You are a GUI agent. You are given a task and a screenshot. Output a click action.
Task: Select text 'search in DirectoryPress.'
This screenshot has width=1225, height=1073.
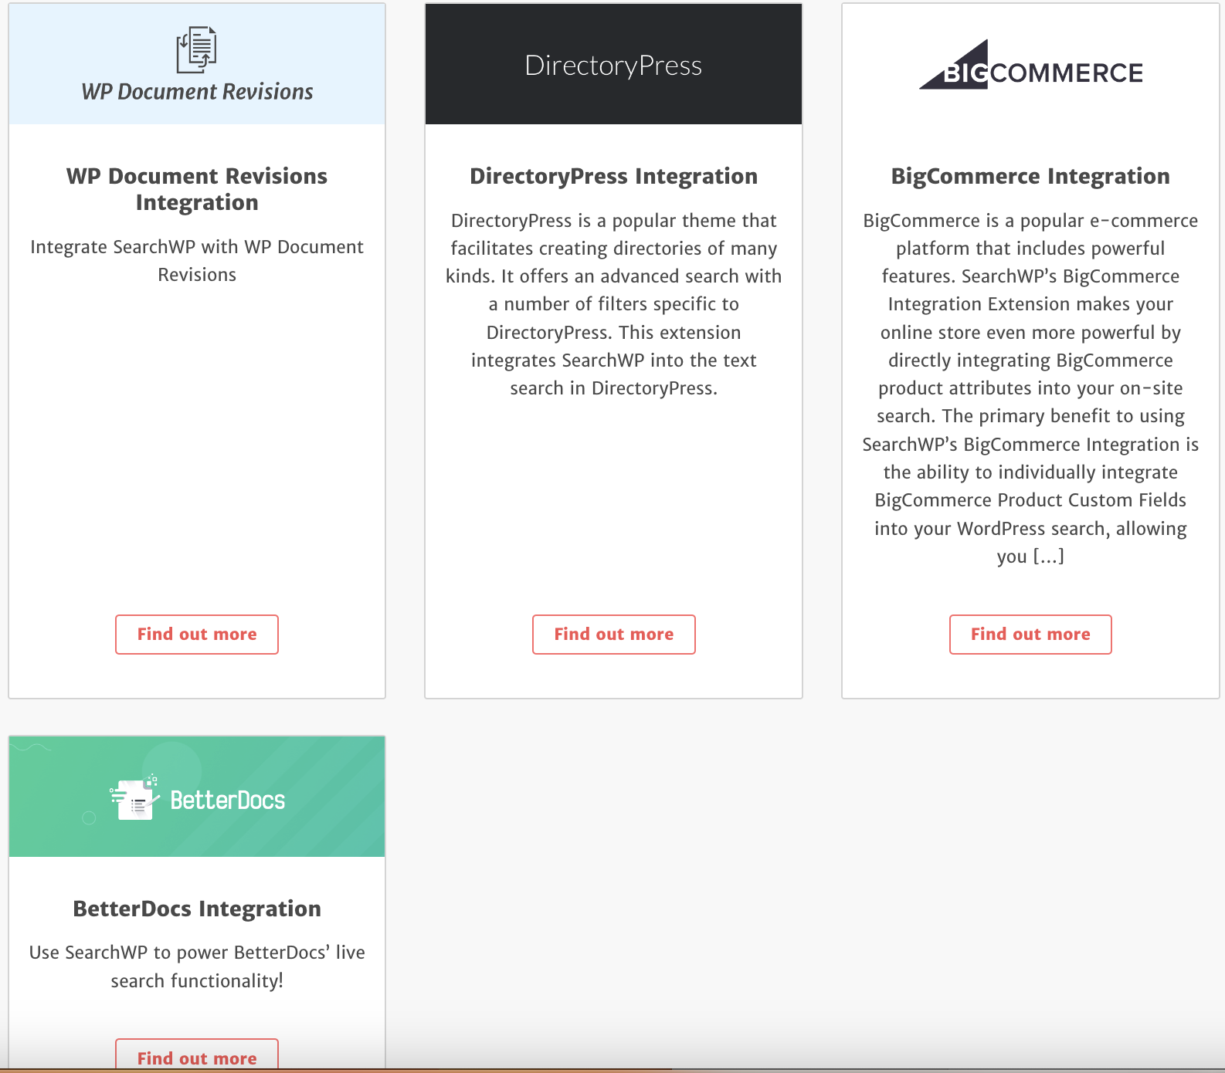coord(614,388)
